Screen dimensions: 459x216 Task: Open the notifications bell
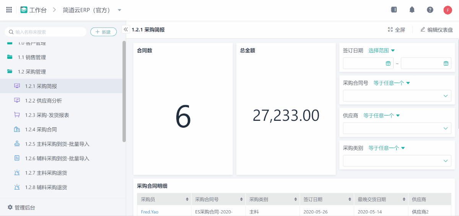tap(412, 10)
